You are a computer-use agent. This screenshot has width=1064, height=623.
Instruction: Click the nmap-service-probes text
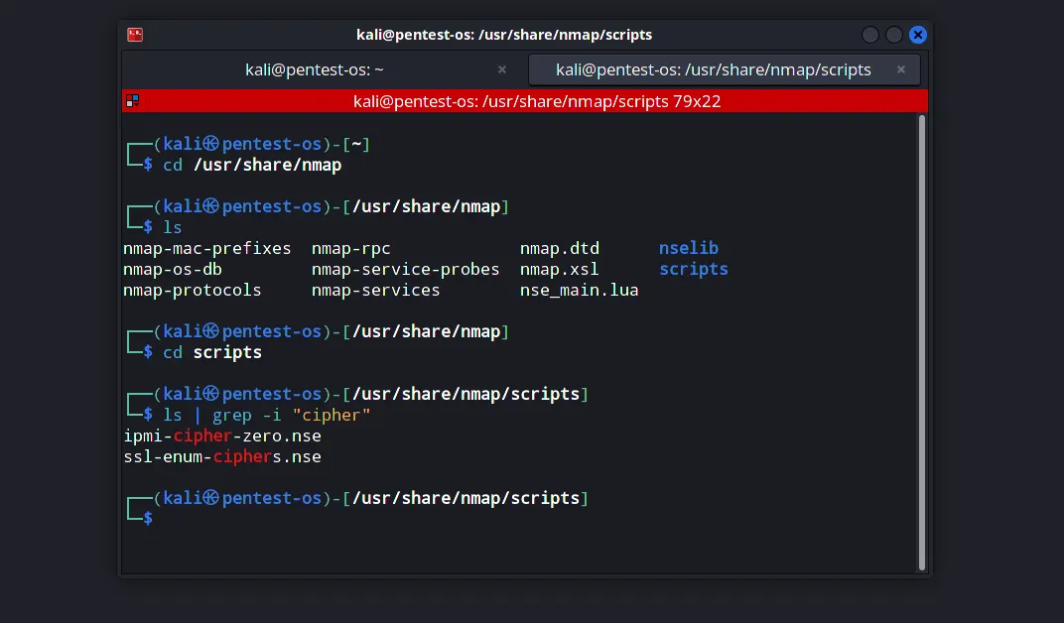click(405, 269)
